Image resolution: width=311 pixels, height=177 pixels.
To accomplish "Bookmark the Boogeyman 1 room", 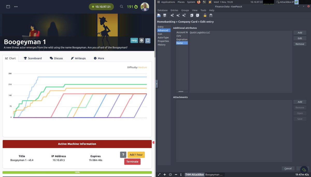I will [148, 40].
